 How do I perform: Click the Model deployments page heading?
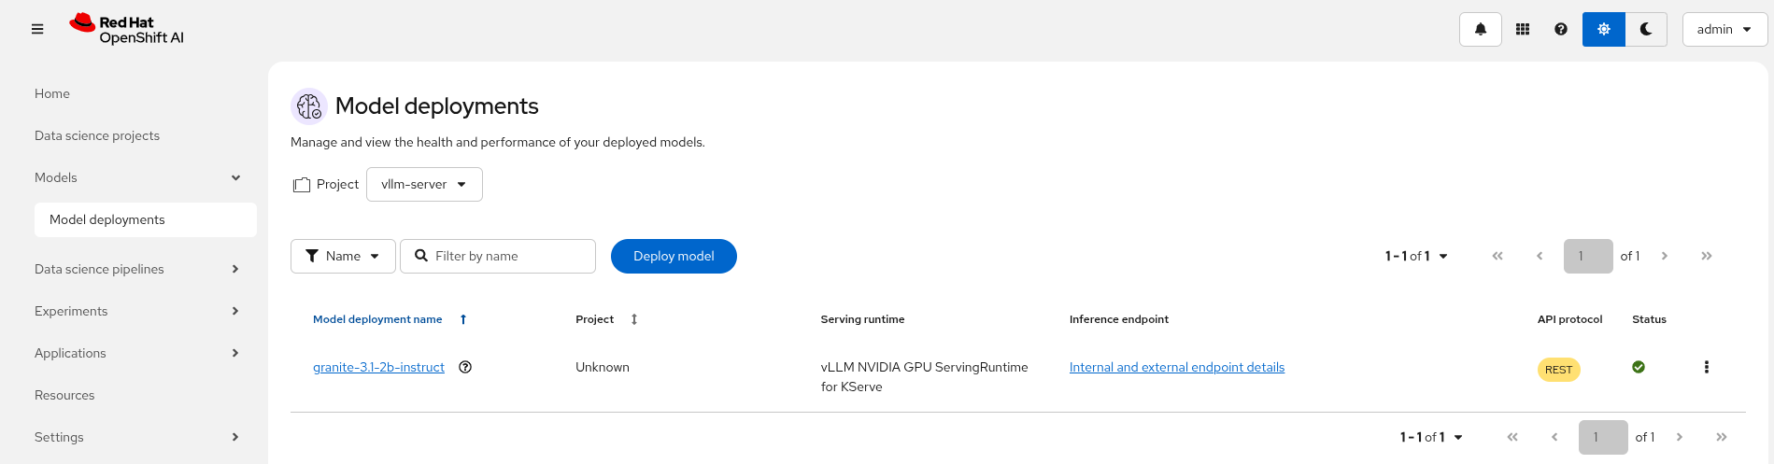point(437,106)
